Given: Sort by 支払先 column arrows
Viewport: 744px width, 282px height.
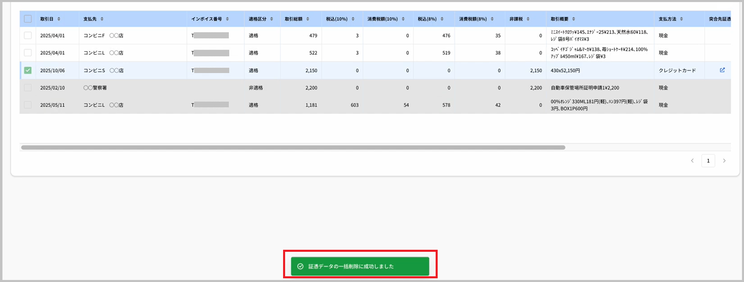Looking at the screenshot, I should click(102, 19).
